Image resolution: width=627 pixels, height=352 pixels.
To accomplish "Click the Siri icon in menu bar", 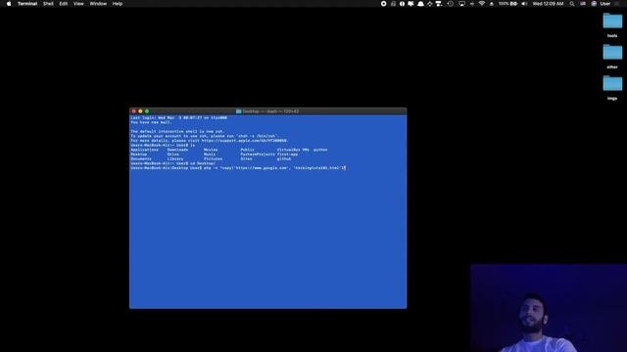I will [594, 4].
